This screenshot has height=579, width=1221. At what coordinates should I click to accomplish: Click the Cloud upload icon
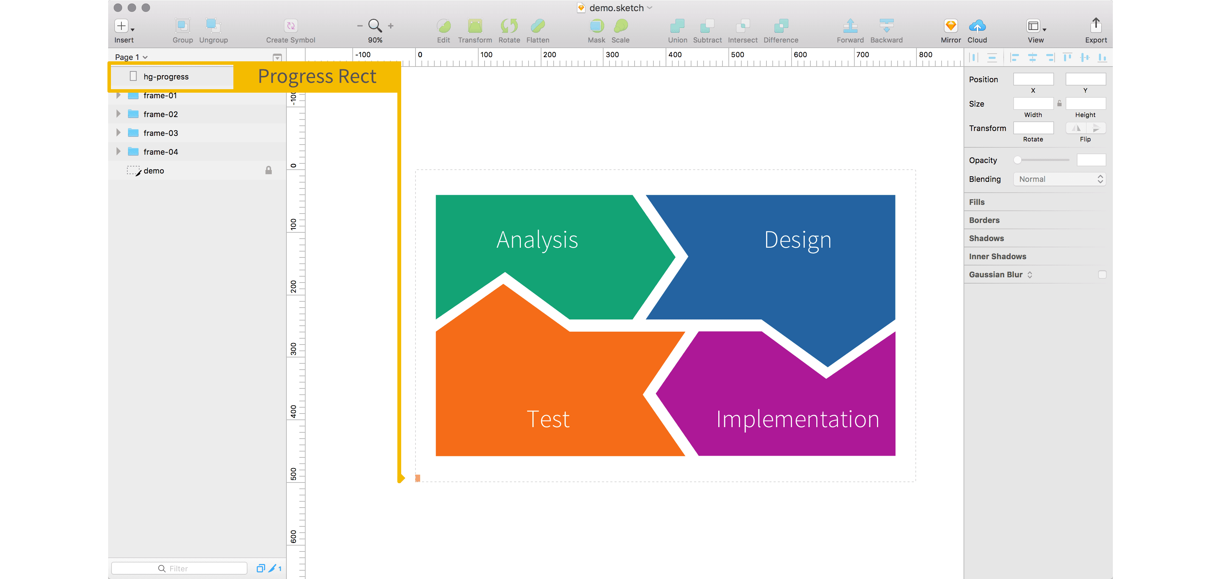click(x=977, y=25)
